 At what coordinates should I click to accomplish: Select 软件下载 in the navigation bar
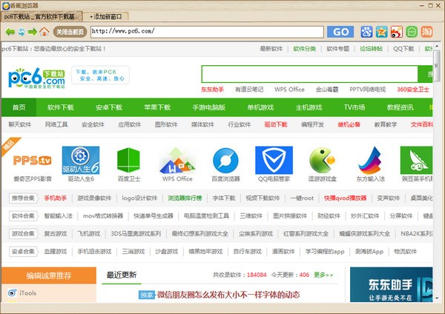[61, 107]
